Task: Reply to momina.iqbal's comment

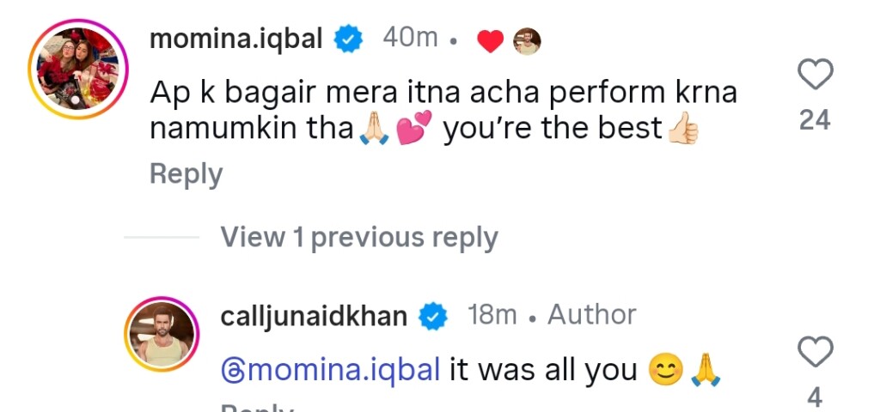Action: click(x=186, y=174)
